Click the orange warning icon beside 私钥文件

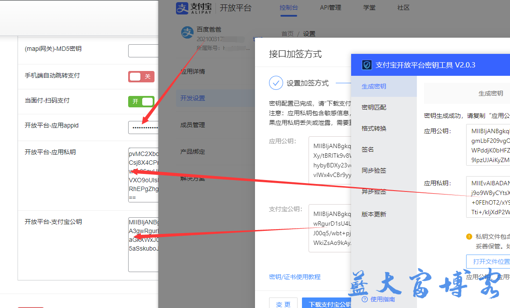tap(469, 237)
